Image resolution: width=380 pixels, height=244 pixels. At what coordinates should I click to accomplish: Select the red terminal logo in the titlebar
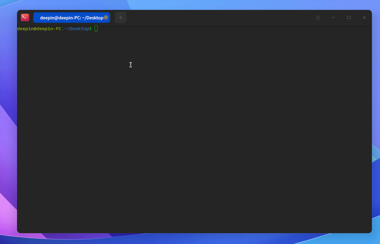25,18
